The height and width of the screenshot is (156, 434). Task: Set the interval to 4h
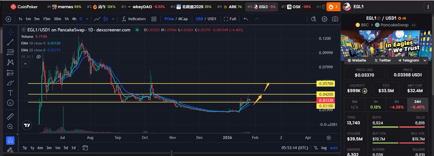pyautogui.click(x=74, y=19)
